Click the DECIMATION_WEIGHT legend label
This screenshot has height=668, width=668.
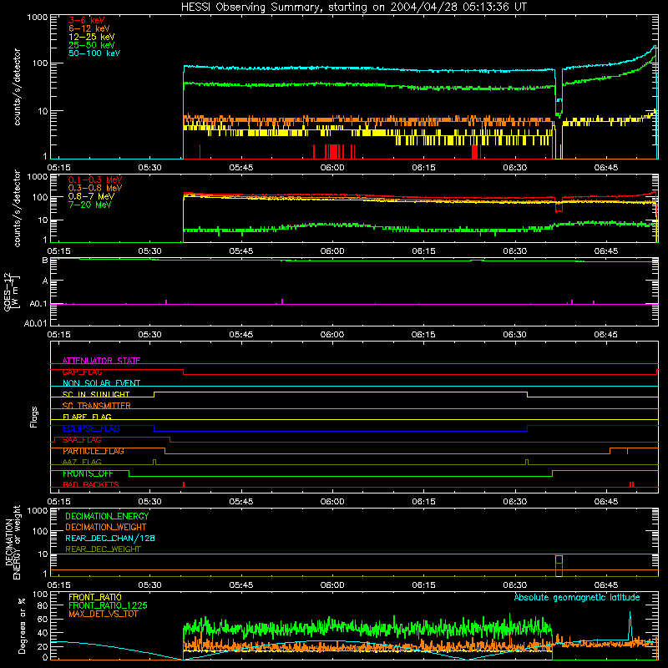click(x=106, y=527)
